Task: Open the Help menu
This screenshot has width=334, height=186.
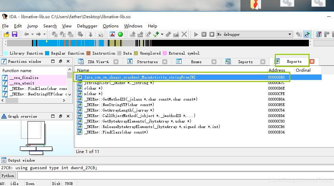Action: (152, 26)
